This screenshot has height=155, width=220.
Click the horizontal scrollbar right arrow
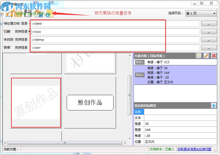[x=125, y=143]
